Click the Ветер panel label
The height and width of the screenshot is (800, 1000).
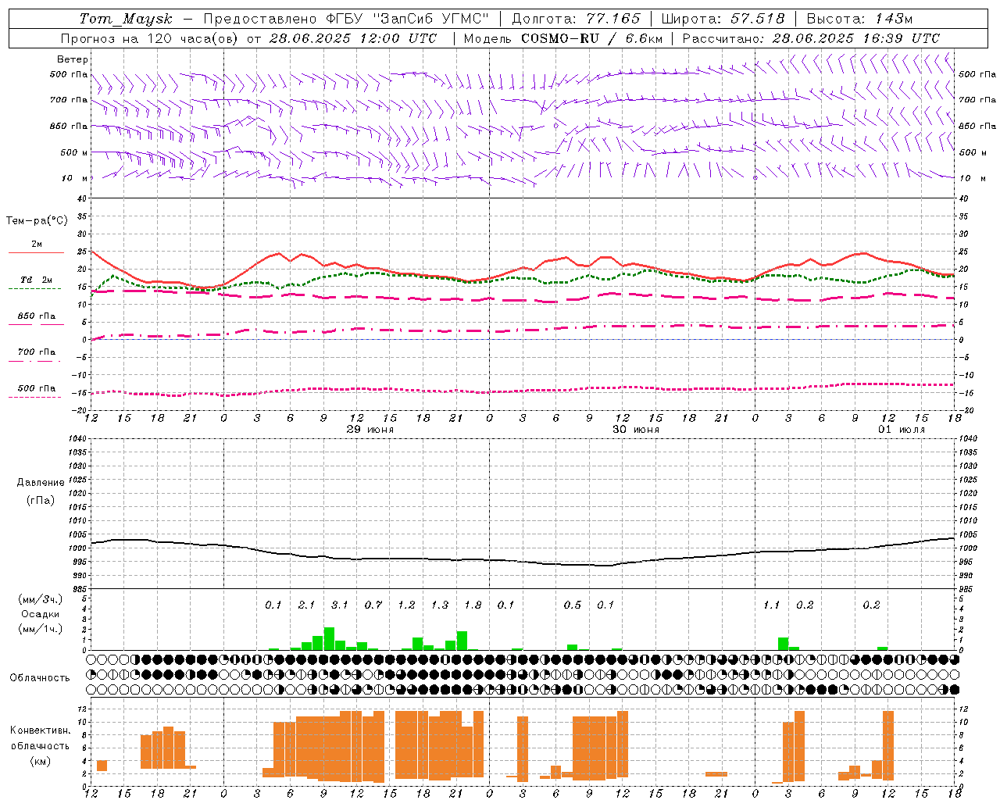click(x=73, y=59)
